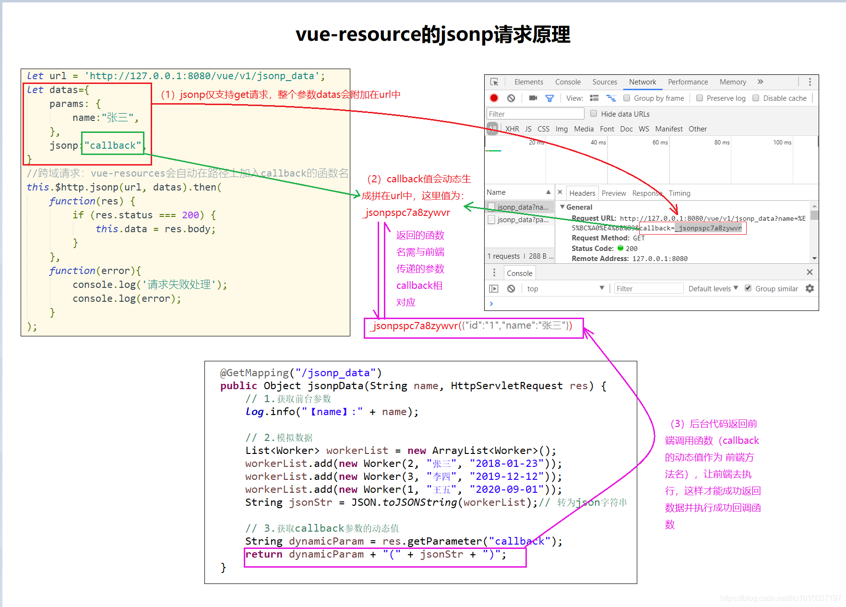
Task: Select the jsonp_data?na... request row
Action: pos(520,207)
